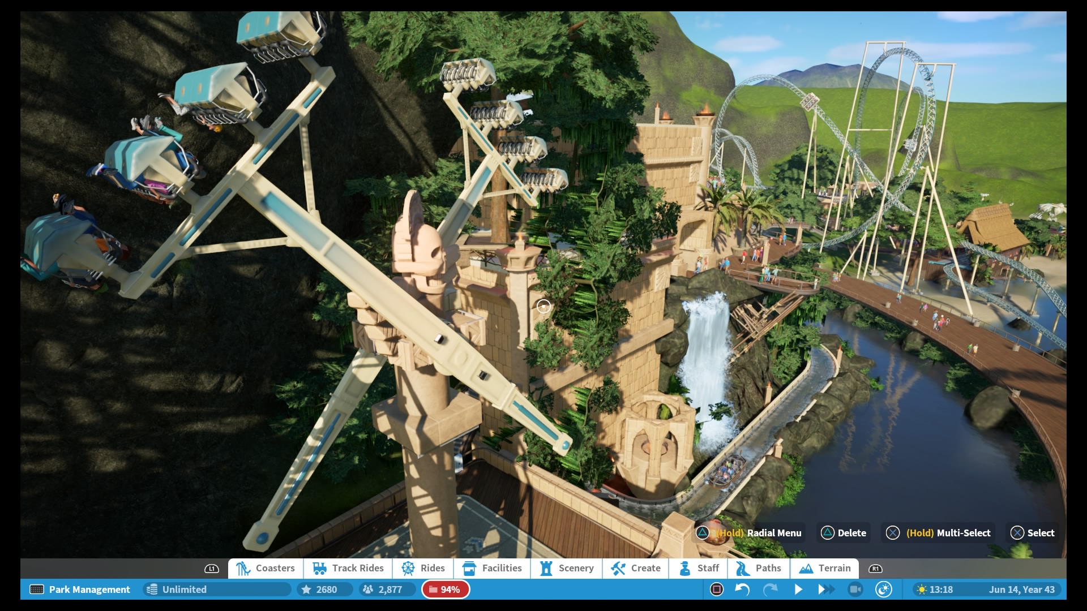Click the time 13:18 display
Screen dimensions: 1087x611
pyautogui.click(x=941, y=590)
